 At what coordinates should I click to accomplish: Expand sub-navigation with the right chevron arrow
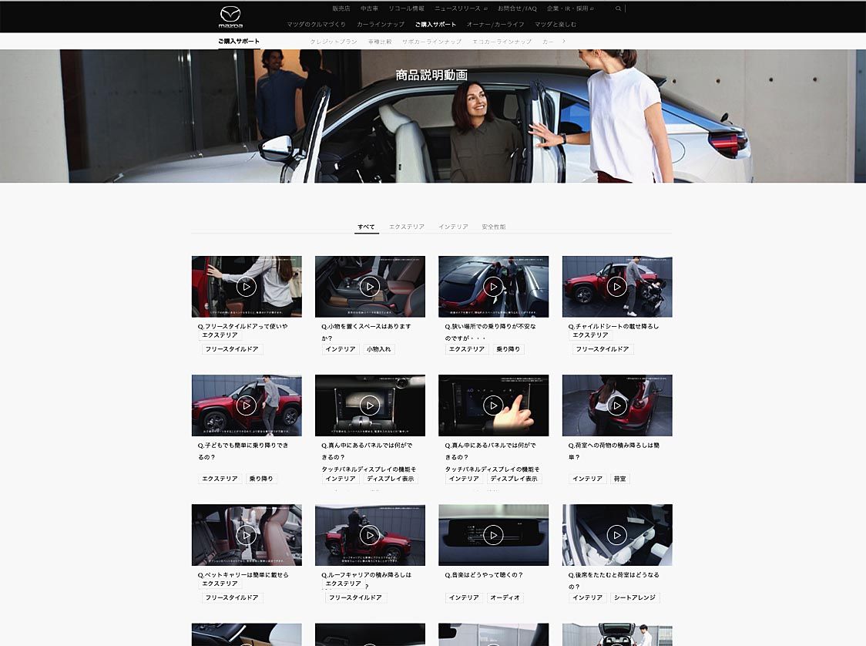564,41
